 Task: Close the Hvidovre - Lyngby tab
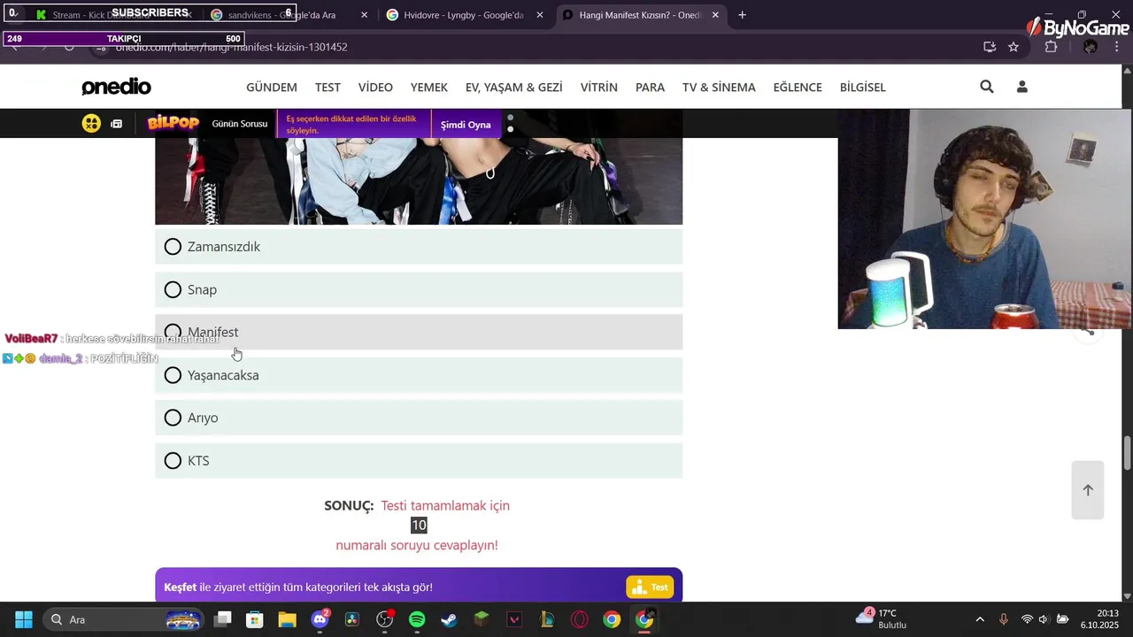[x=540, y=15]
